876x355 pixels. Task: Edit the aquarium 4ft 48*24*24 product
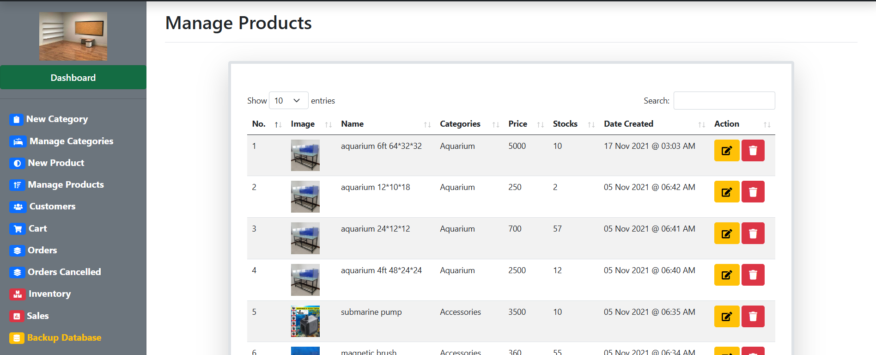[x=726, y=275]
